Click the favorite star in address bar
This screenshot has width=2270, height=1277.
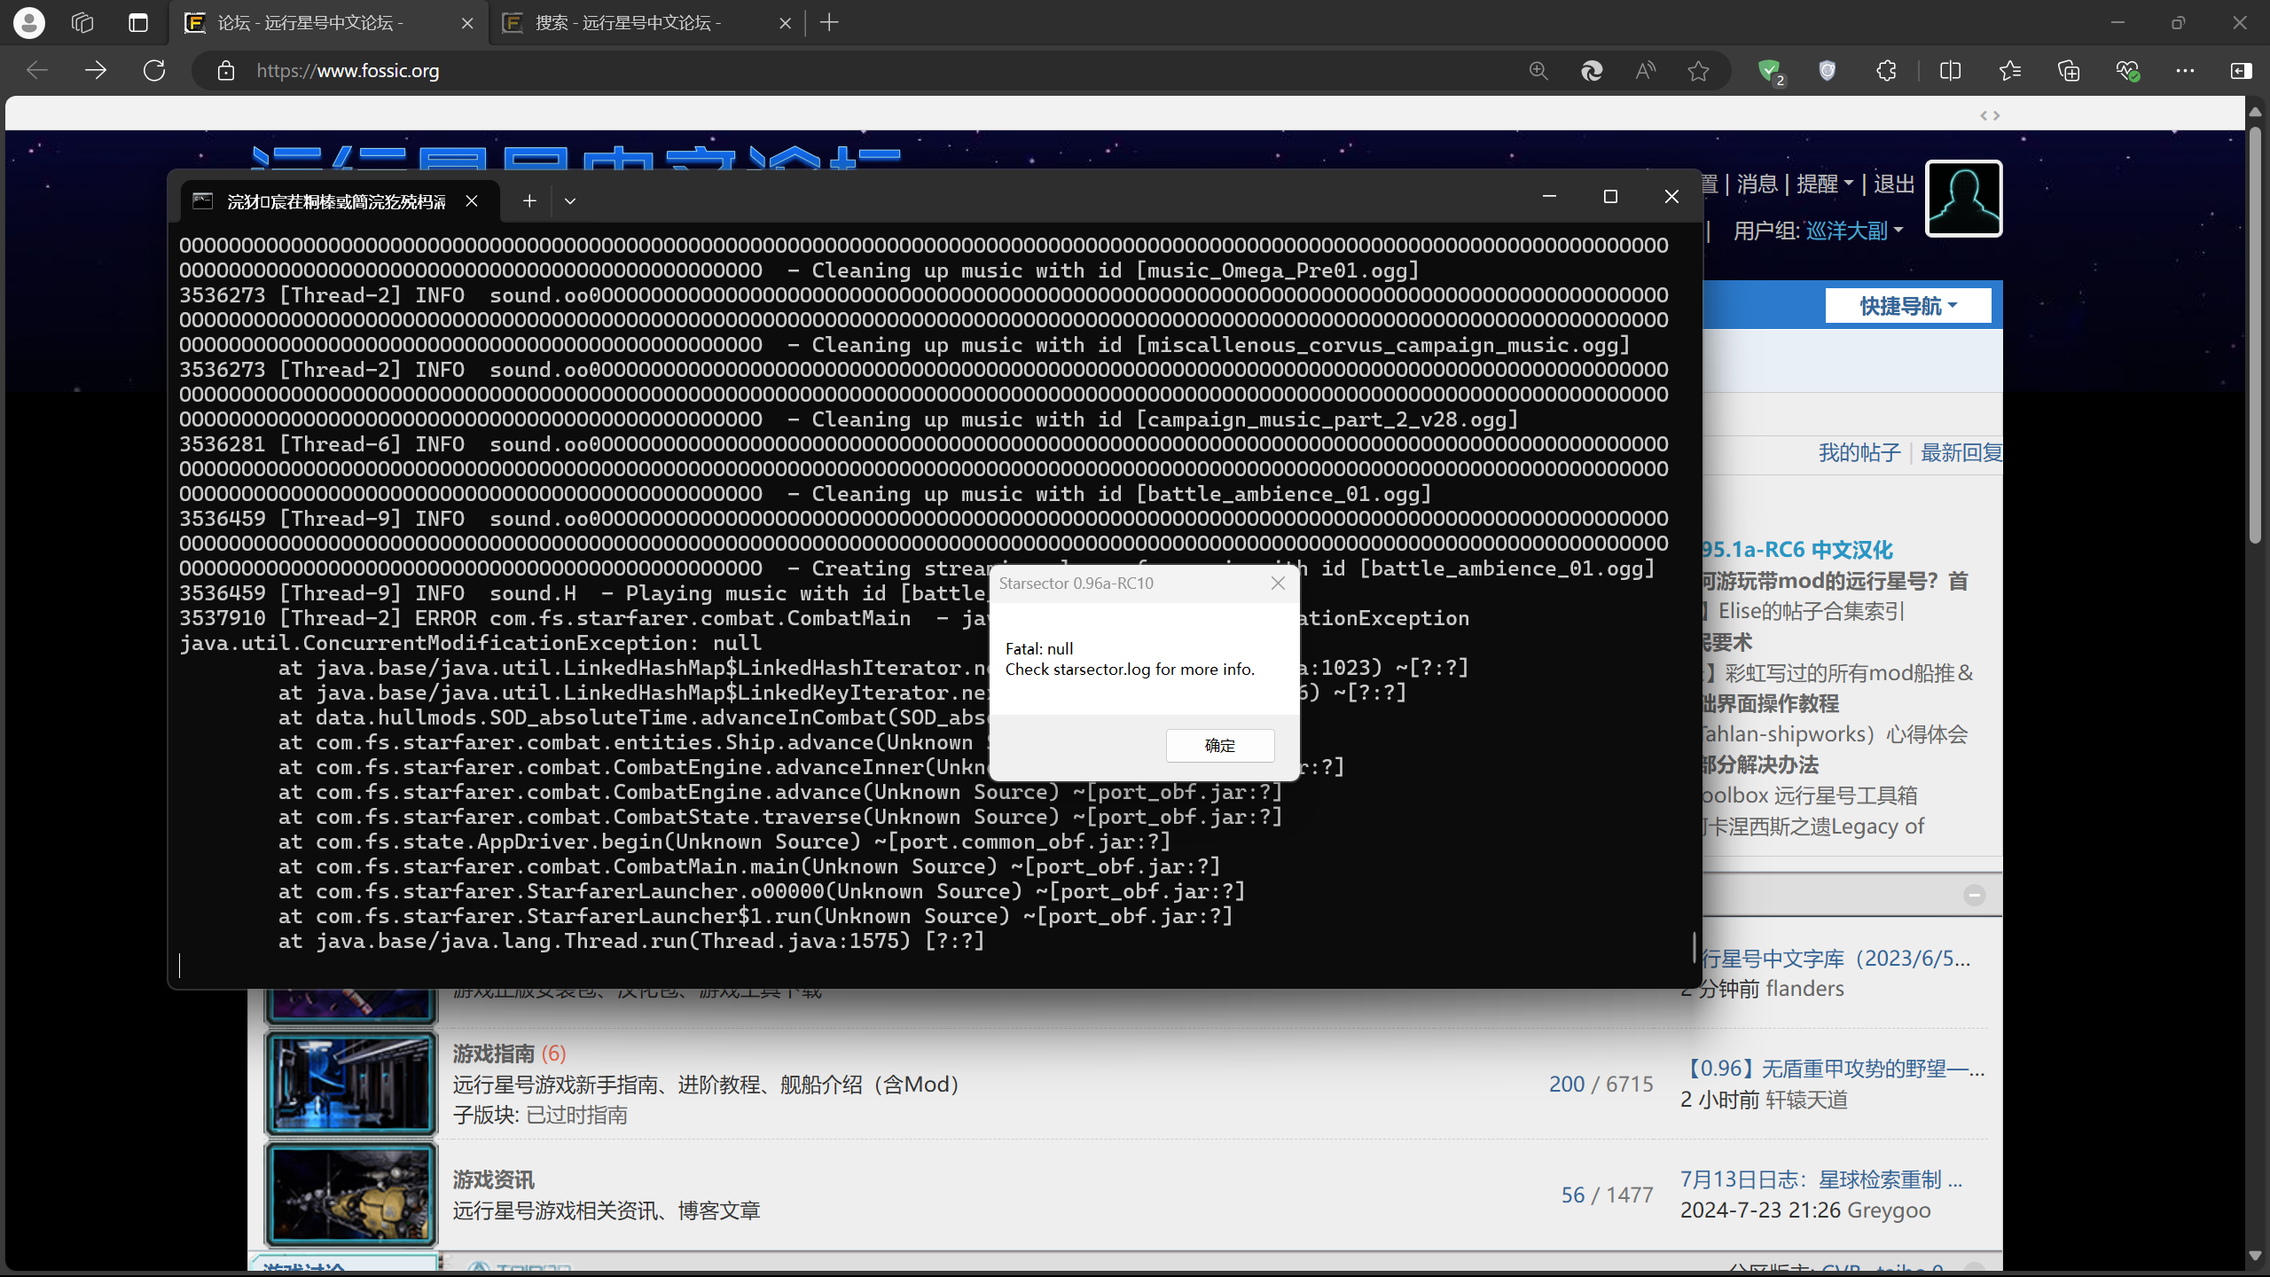tap(1698, 71)
